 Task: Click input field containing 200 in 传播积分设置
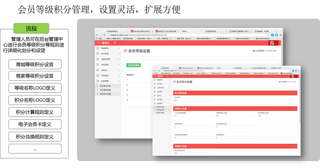click(x=193, y=153)
